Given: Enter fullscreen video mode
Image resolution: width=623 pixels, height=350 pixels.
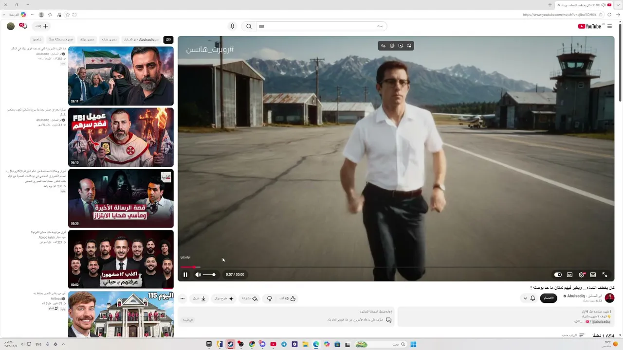Looking at the screenshot, I should pyautogui.click(x=605, y=275).
